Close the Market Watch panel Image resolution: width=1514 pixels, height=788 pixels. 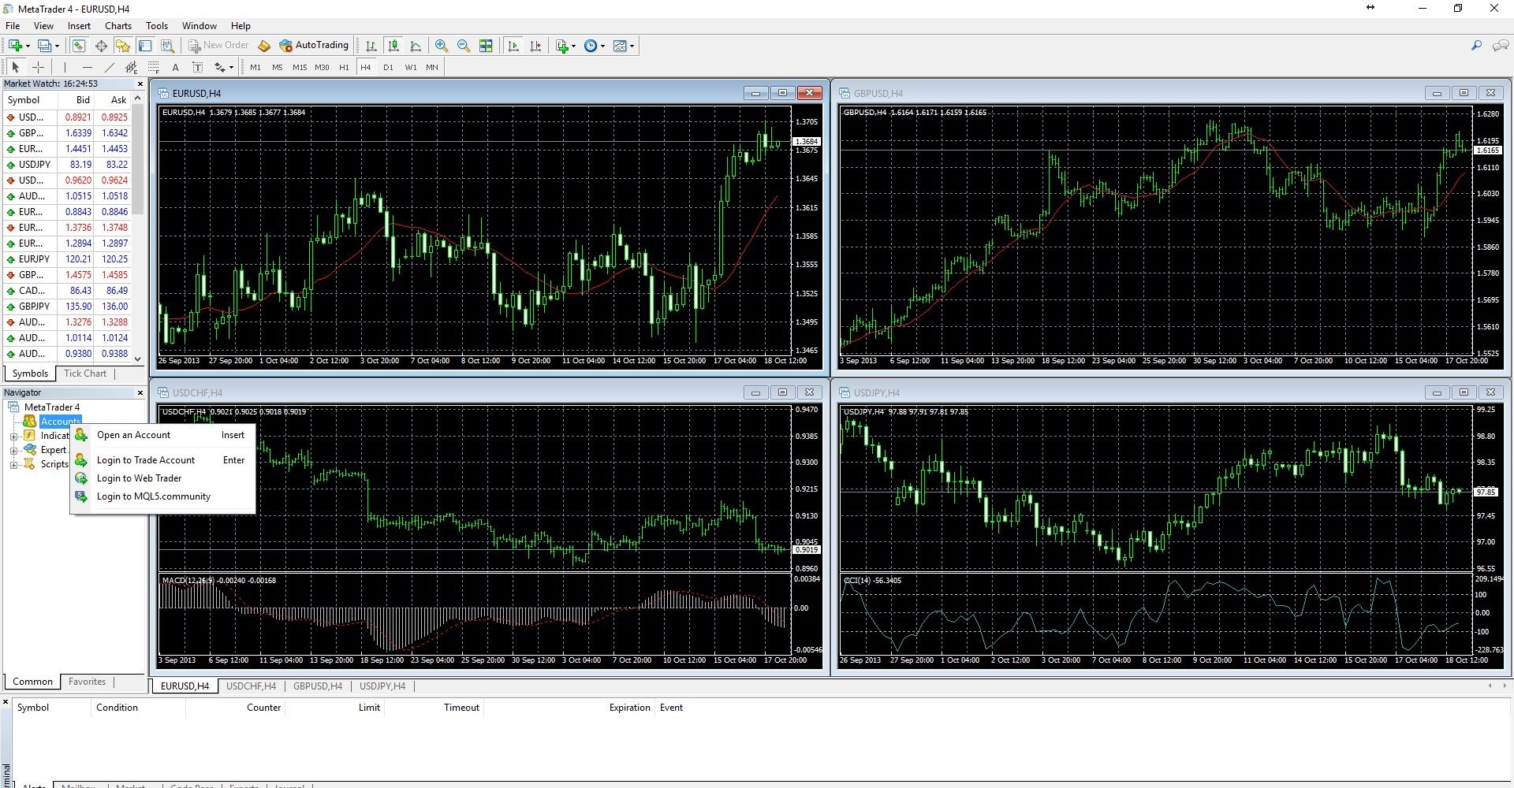coord(140,84)
